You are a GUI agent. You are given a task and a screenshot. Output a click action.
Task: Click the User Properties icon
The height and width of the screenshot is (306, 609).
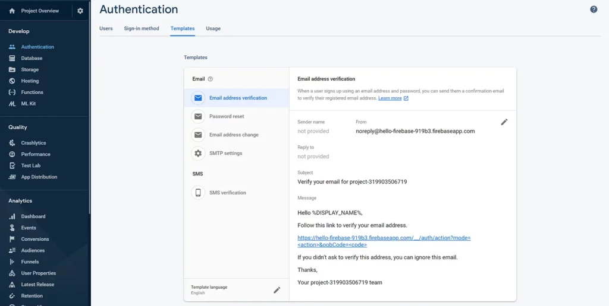(x=12, y=273)
